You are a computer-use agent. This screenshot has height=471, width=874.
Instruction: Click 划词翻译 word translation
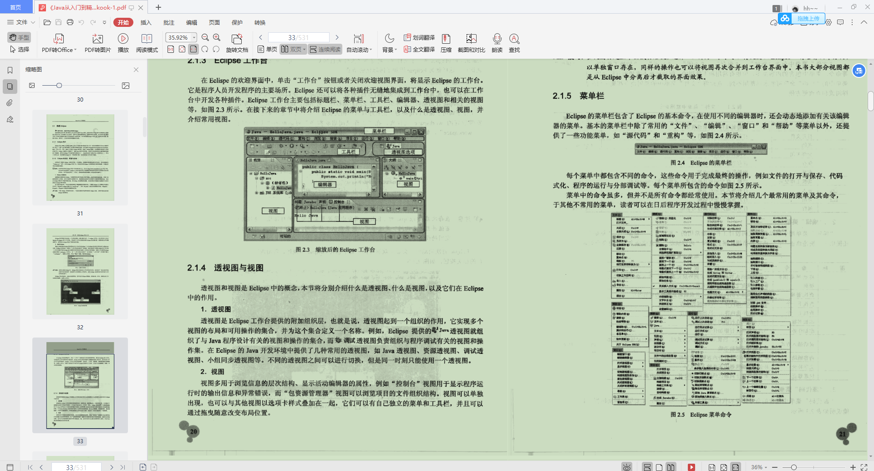click(x=419, y=37)
